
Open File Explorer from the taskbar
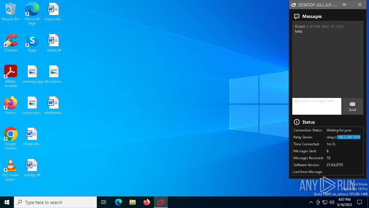[133, 202]
